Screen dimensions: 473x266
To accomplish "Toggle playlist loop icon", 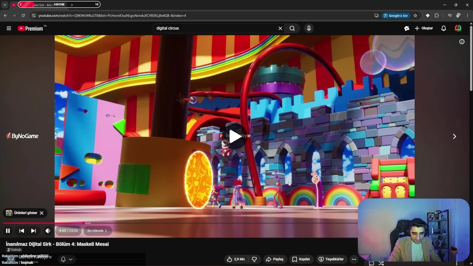I will [x=371, y=263].
